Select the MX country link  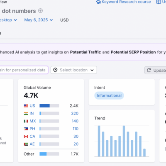tap(33, 121)
